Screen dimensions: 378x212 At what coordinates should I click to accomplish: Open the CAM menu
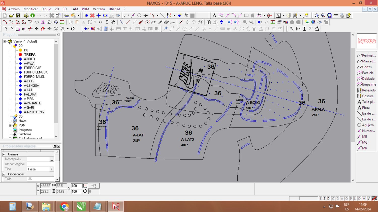tap(74, 9)
